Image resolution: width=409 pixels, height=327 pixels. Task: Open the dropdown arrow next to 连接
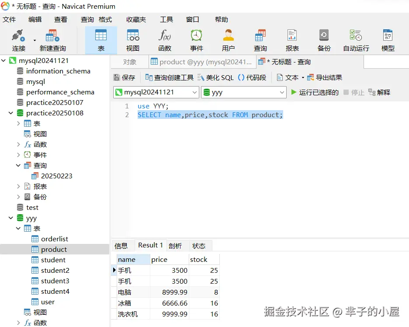[35, 41]
